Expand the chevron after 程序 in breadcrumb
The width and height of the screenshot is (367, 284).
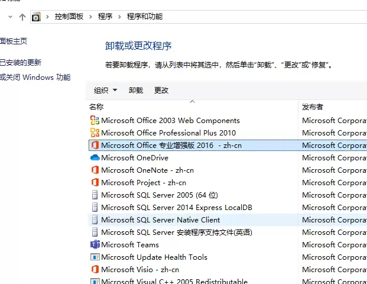119,17
